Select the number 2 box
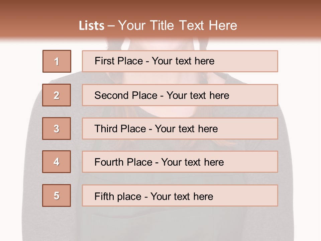The image size is (321, 241). coord(57,95)
